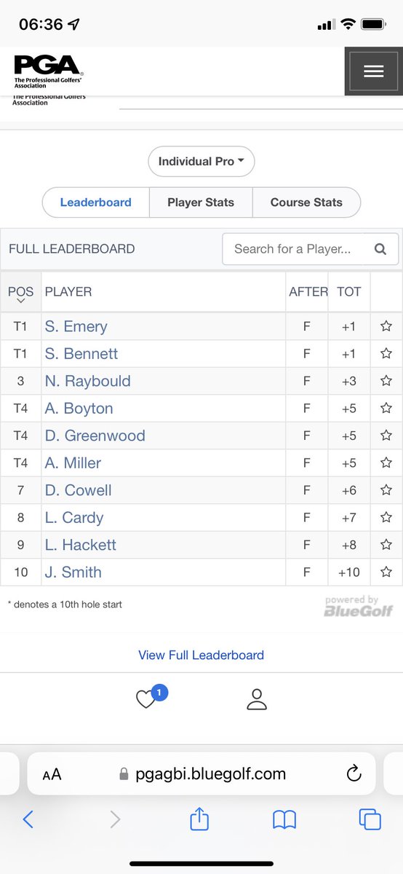Toggle star next to J. Smith

tap(386, 572)
